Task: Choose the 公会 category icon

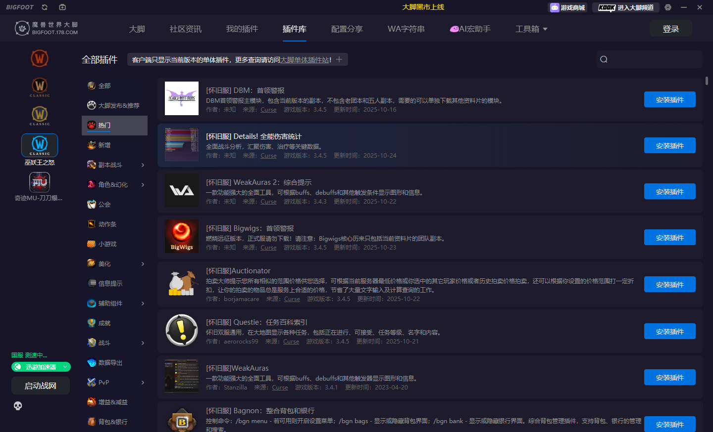Action: pos(92,204)
